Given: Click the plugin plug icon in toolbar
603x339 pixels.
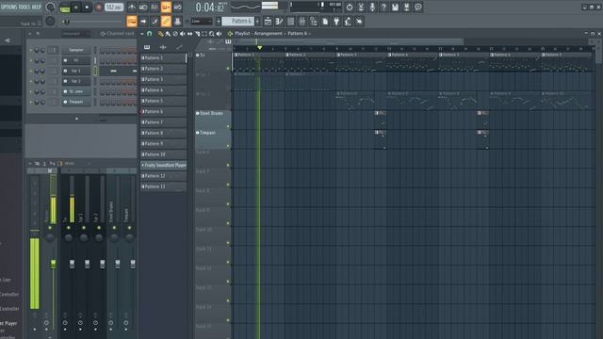Looking at the screenshot, I should pyautogui.click(x=336, y=22).
